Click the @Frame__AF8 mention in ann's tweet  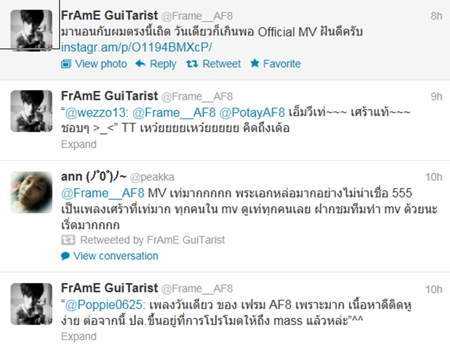tap(102, 193)
